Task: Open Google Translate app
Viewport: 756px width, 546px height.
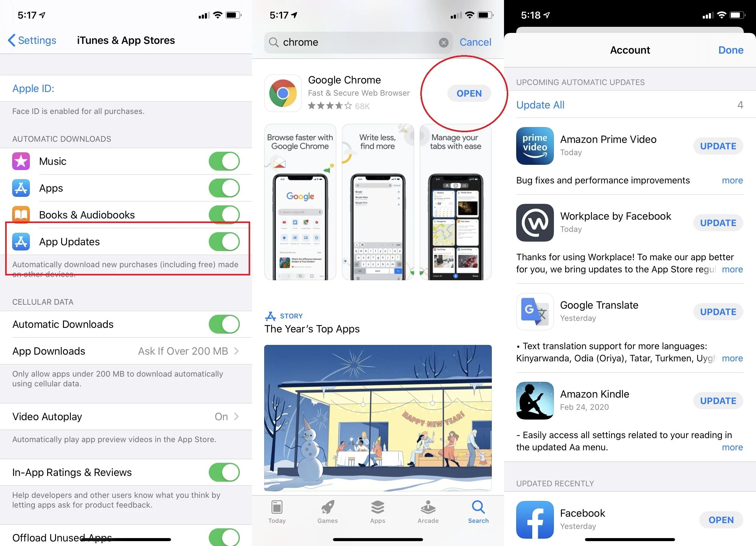Action: point(534,311)
